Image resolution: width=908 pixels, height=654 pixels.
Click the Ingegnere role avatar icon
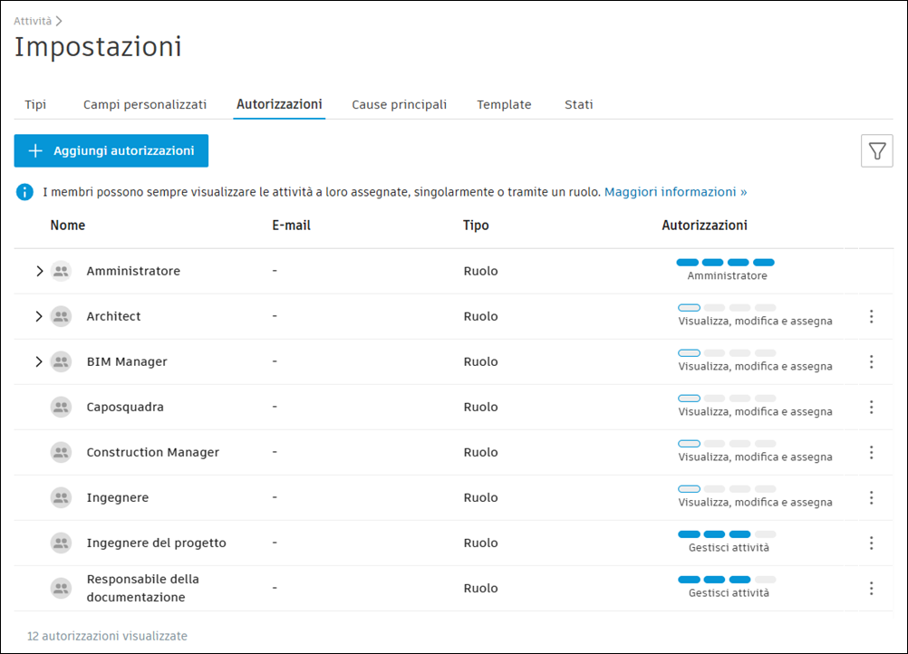[x=61, y=496]
